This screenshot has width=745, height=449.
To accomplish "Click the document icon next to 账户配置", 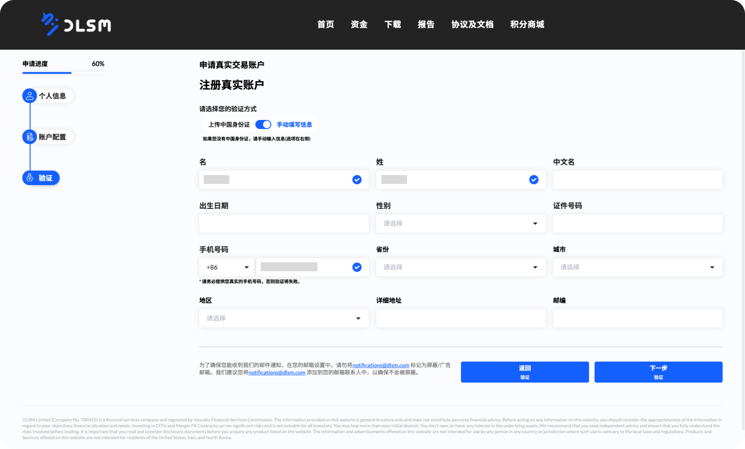I will [29, 137].
